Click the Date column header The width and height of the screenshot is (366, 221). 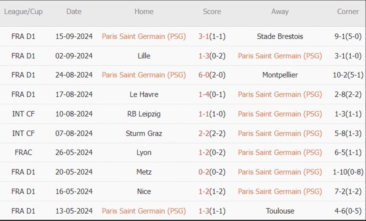(74, 12)
